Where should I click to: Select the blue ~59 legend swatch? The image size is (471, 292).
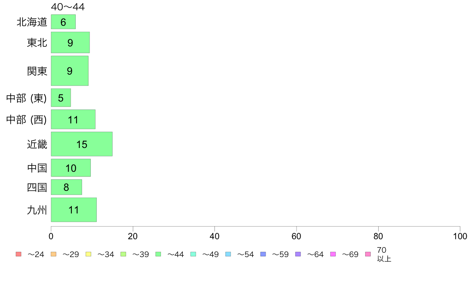point(263,254)
